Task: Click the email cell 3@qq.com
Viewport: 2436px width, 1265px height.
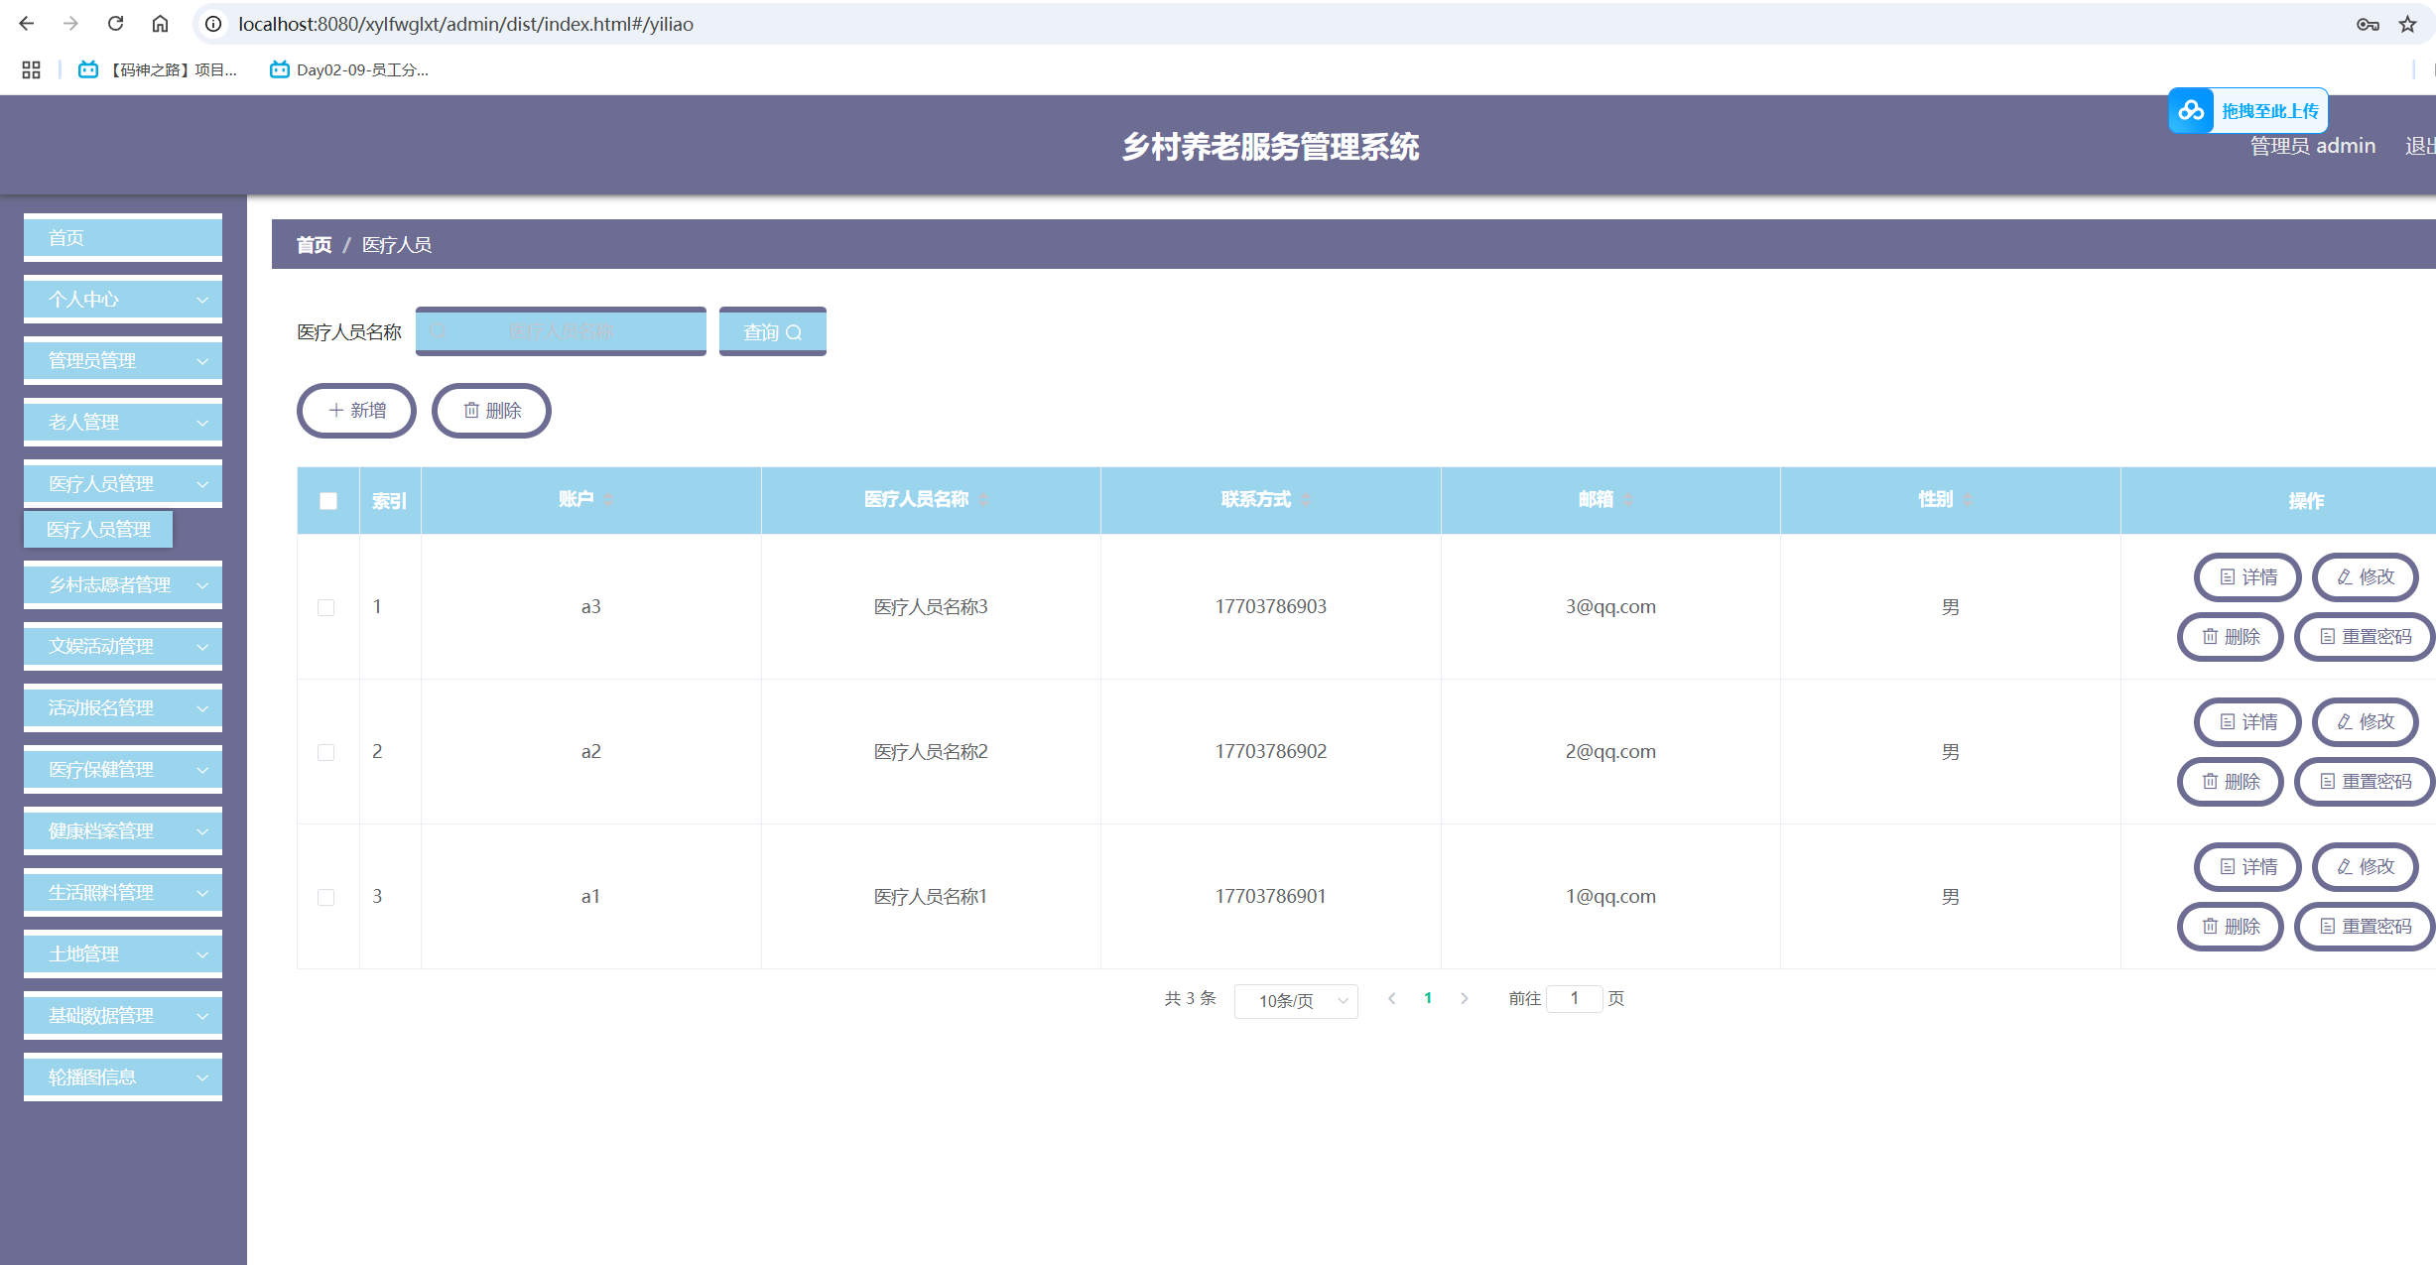Action: pyautogui.click(x=1610, y=607)
